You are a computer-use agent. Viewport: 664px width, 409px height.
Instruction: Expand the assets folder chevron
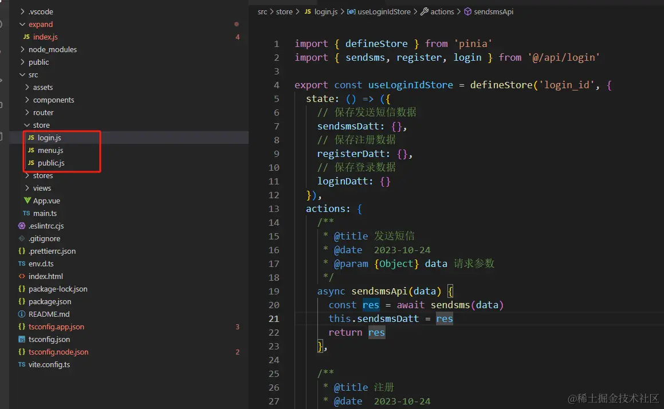[x=27, y=87]
